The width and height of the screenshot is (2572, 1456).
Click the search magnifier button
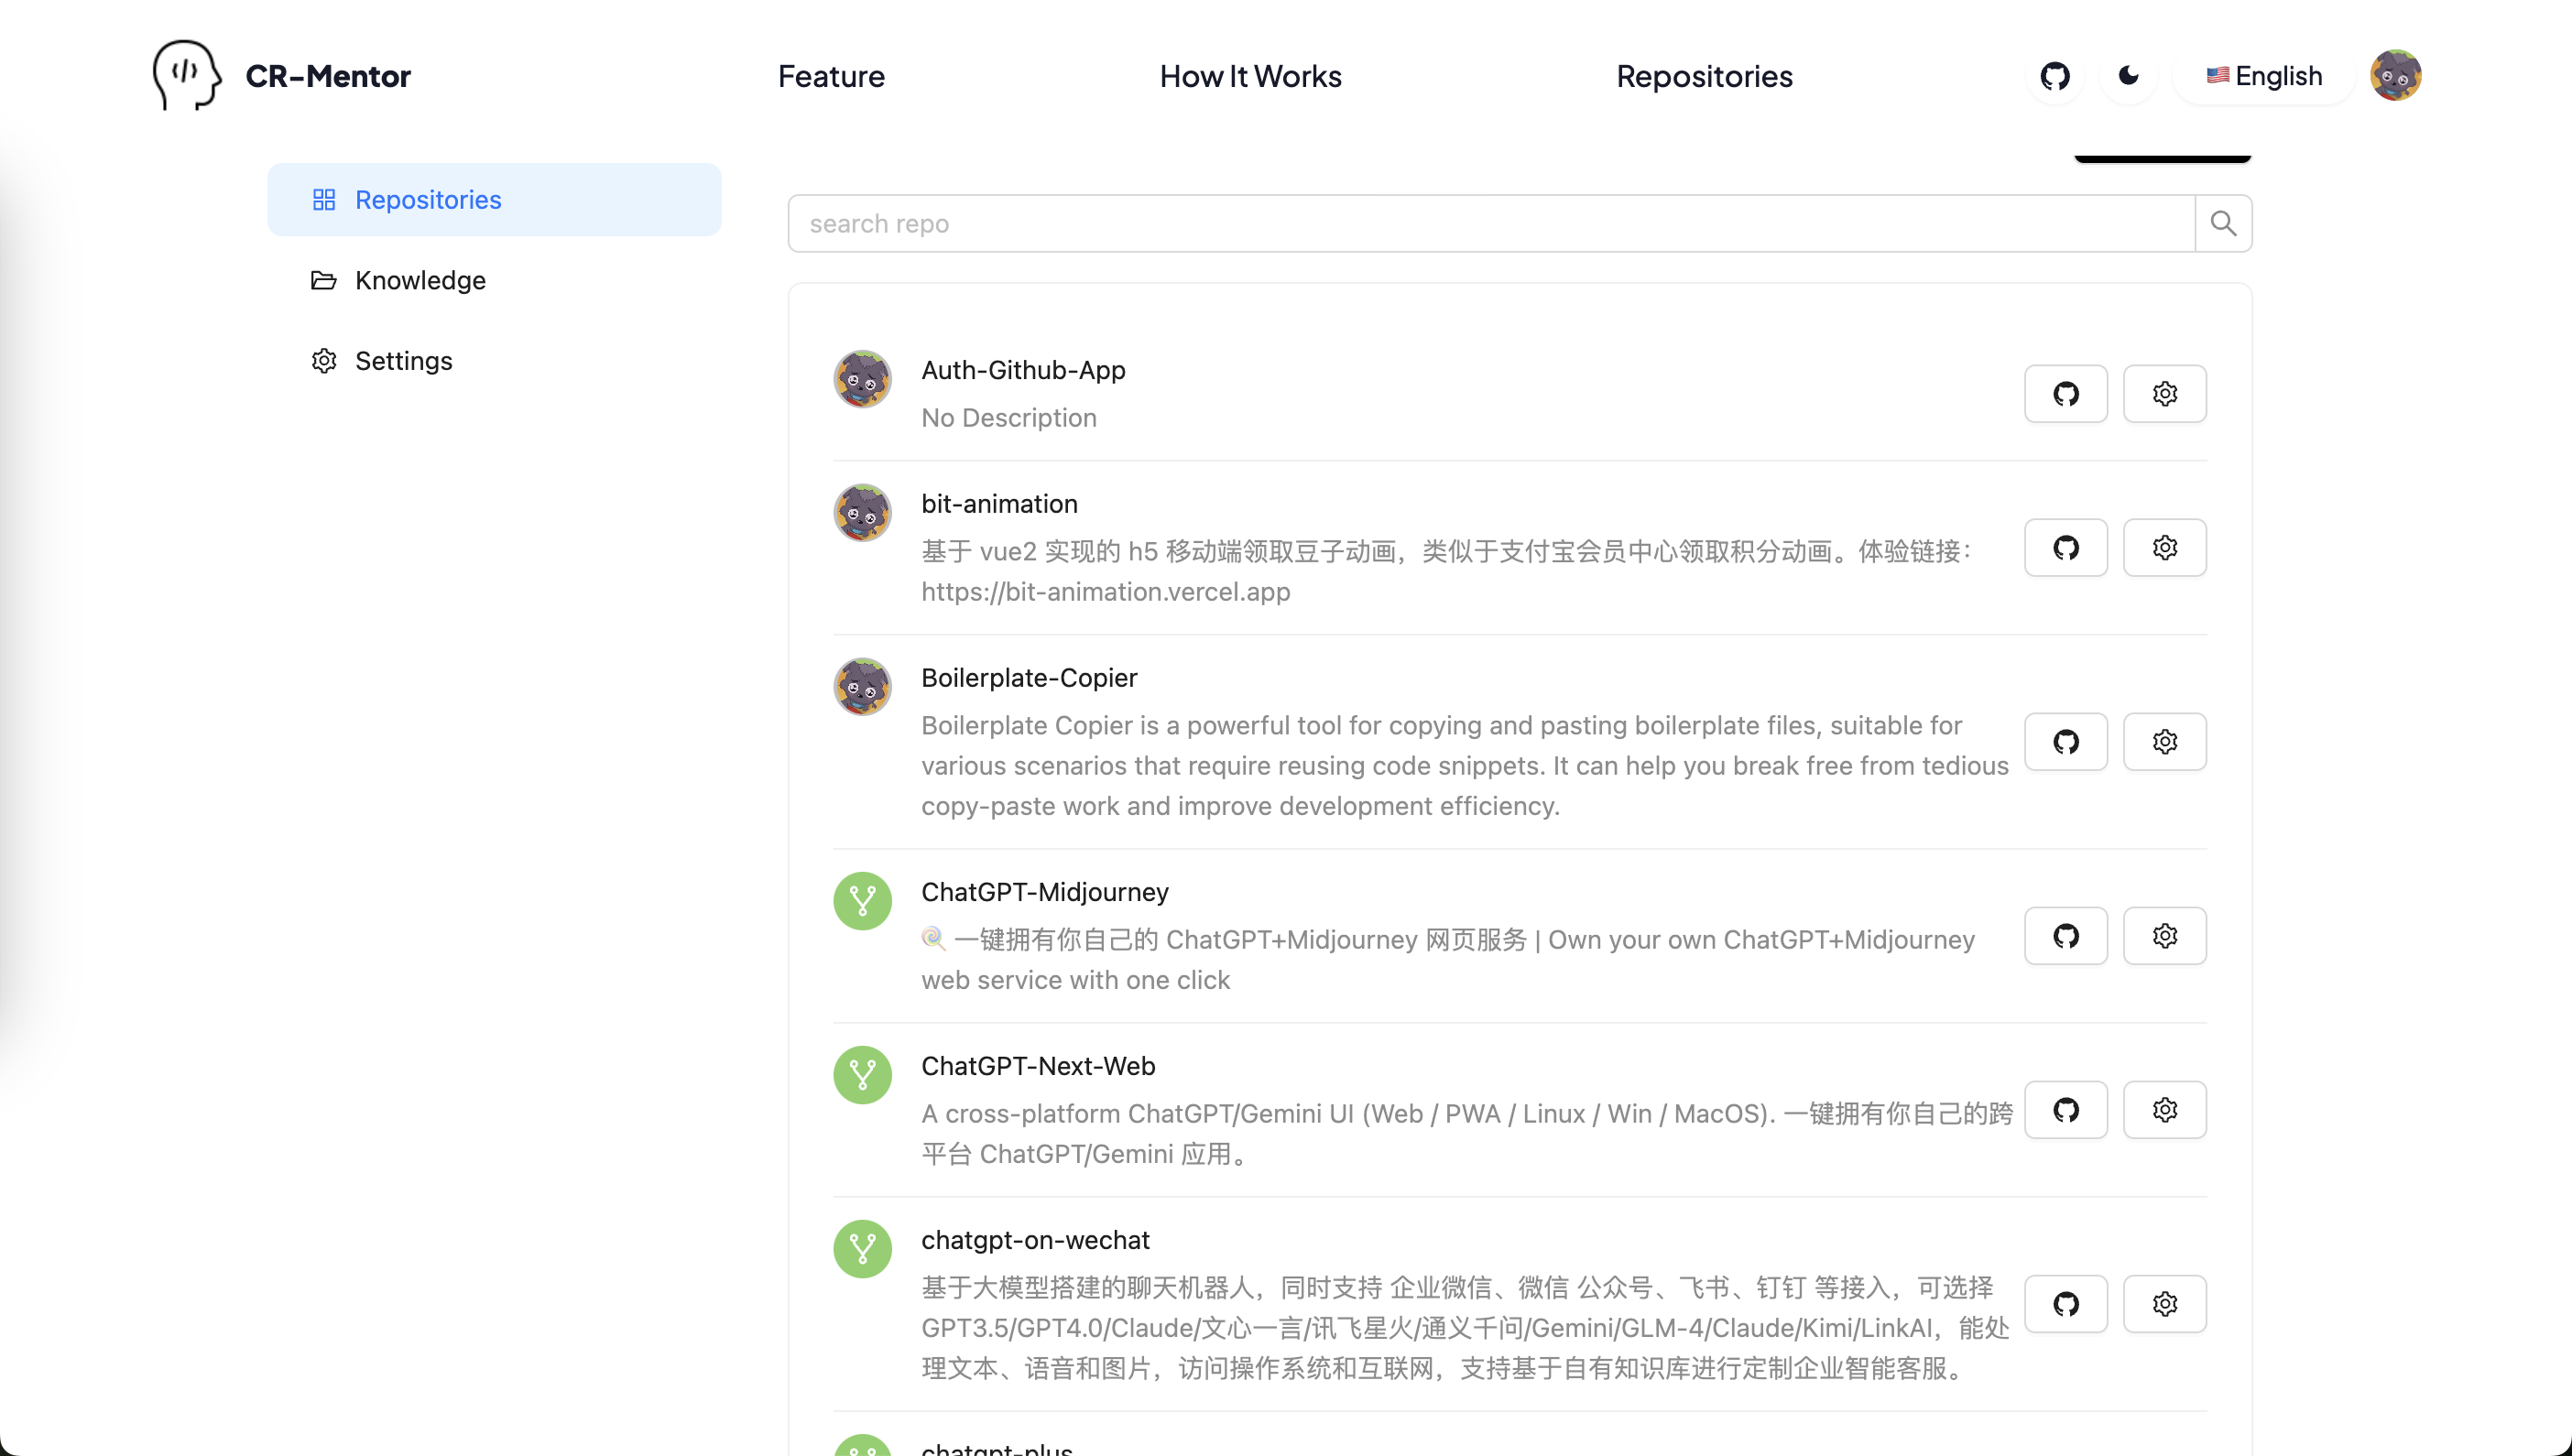pyautogui.click(x=2222, y=223)
